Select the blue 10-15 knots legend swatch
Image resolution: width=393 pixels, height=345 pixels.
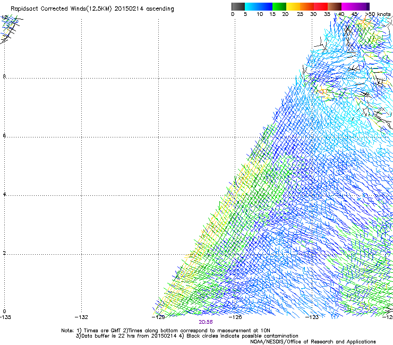[x=266, y=6]
